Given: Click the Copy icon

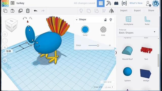Looking at the screenshot, I should click(5, 11).
